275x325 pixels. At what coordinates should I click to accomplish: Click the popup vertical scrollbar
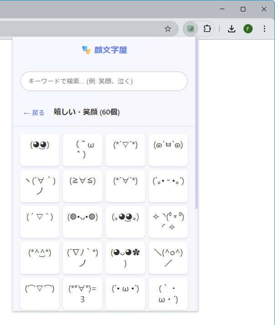(x=197, y=123)
